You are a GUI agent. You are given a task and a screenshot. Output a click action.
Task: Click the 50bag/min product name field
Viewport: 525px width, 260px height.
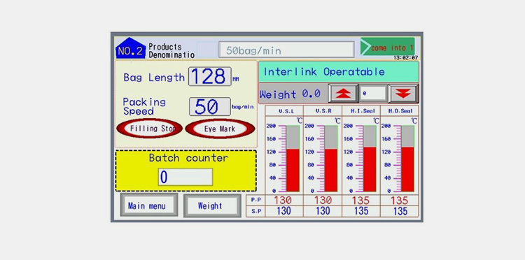pyautogui.click(x=286, y=50)
